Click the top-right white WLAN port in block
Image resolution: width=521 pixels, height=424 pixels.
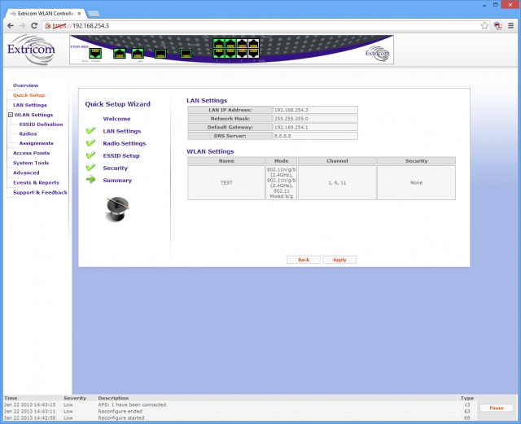point(253,43)
